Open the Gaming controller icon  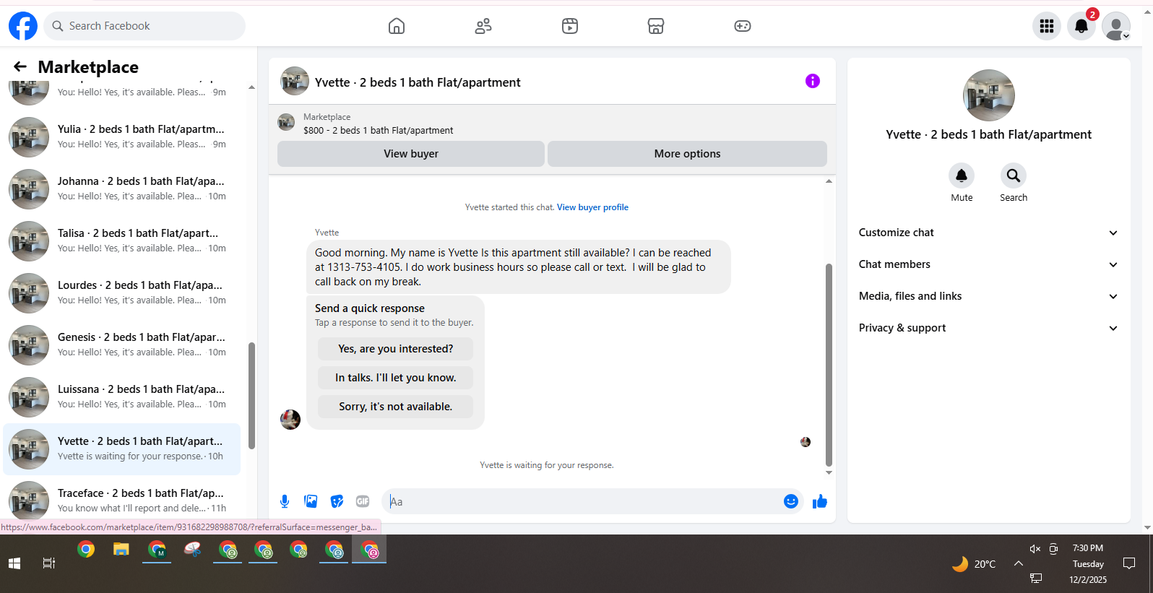click(x=743, y=26)
